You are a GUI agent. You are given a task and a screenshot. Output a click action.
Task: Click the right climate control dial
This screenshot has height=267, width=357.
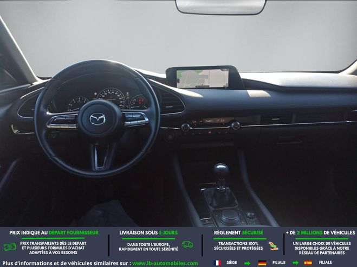pos(236,125)
